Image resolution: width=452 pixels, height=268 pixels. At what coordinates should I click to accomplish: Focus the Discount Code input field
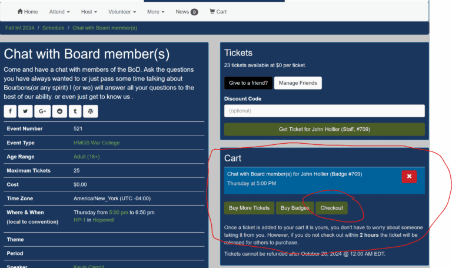tap(324, 111)
